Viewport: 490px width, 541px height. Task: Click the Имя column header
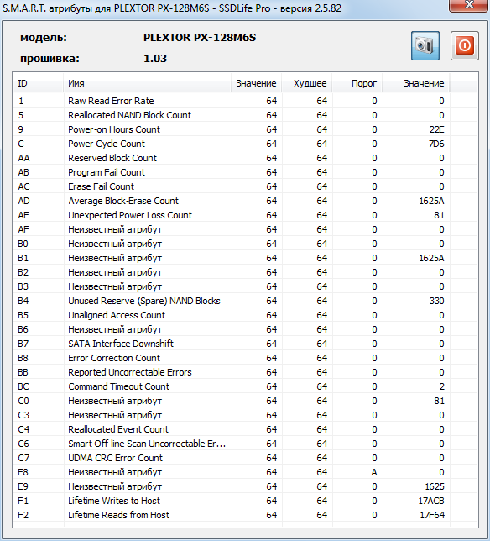coord(147,83)
